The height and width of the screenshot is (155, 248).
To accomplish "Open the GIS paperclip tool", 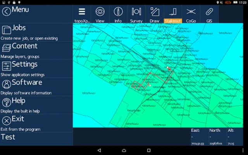I will [x=209, y=14].
